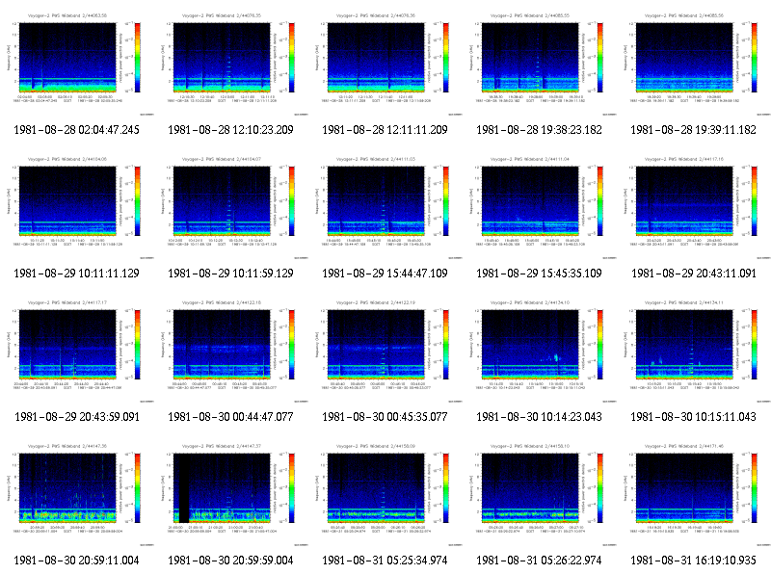Screen dimensions: 771x574
Task: Click the caption text 1981-08-31 05:26:22.974
Action: (x=540, y=561)
